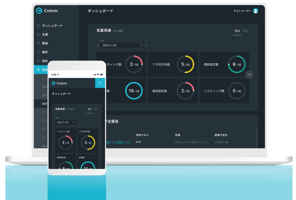Click the テストユーザー name in the header
Image resolution: width=296 pixels, height=200 pixels.
242,11
